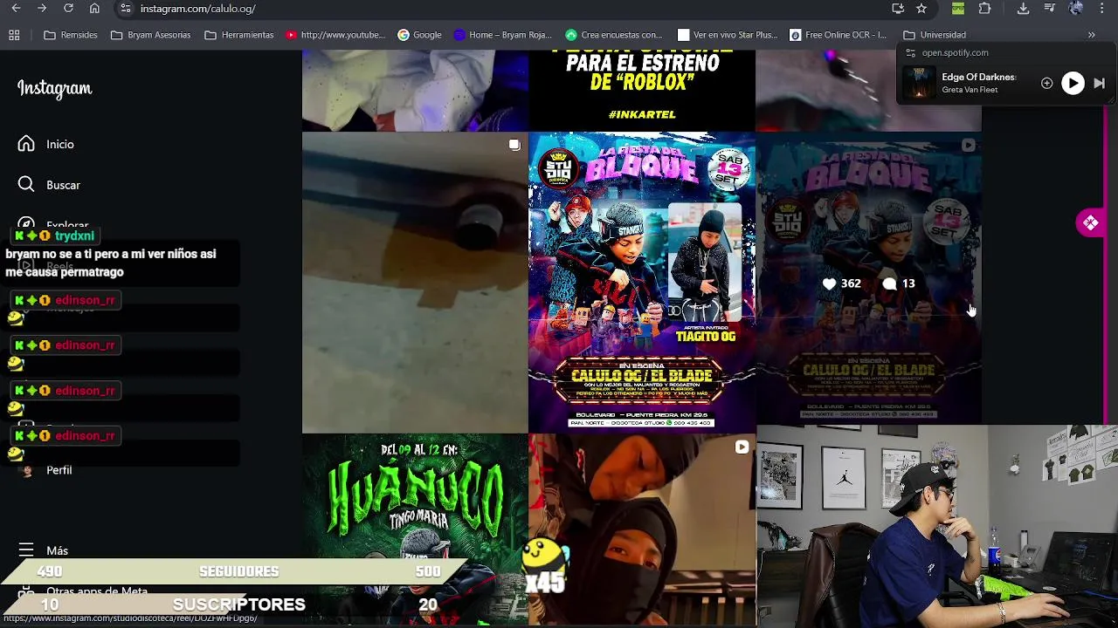Open the Ver en vivo Star Plus bookmark
Viewport: 1118px width, 628px height.
(x=728, y=35)
